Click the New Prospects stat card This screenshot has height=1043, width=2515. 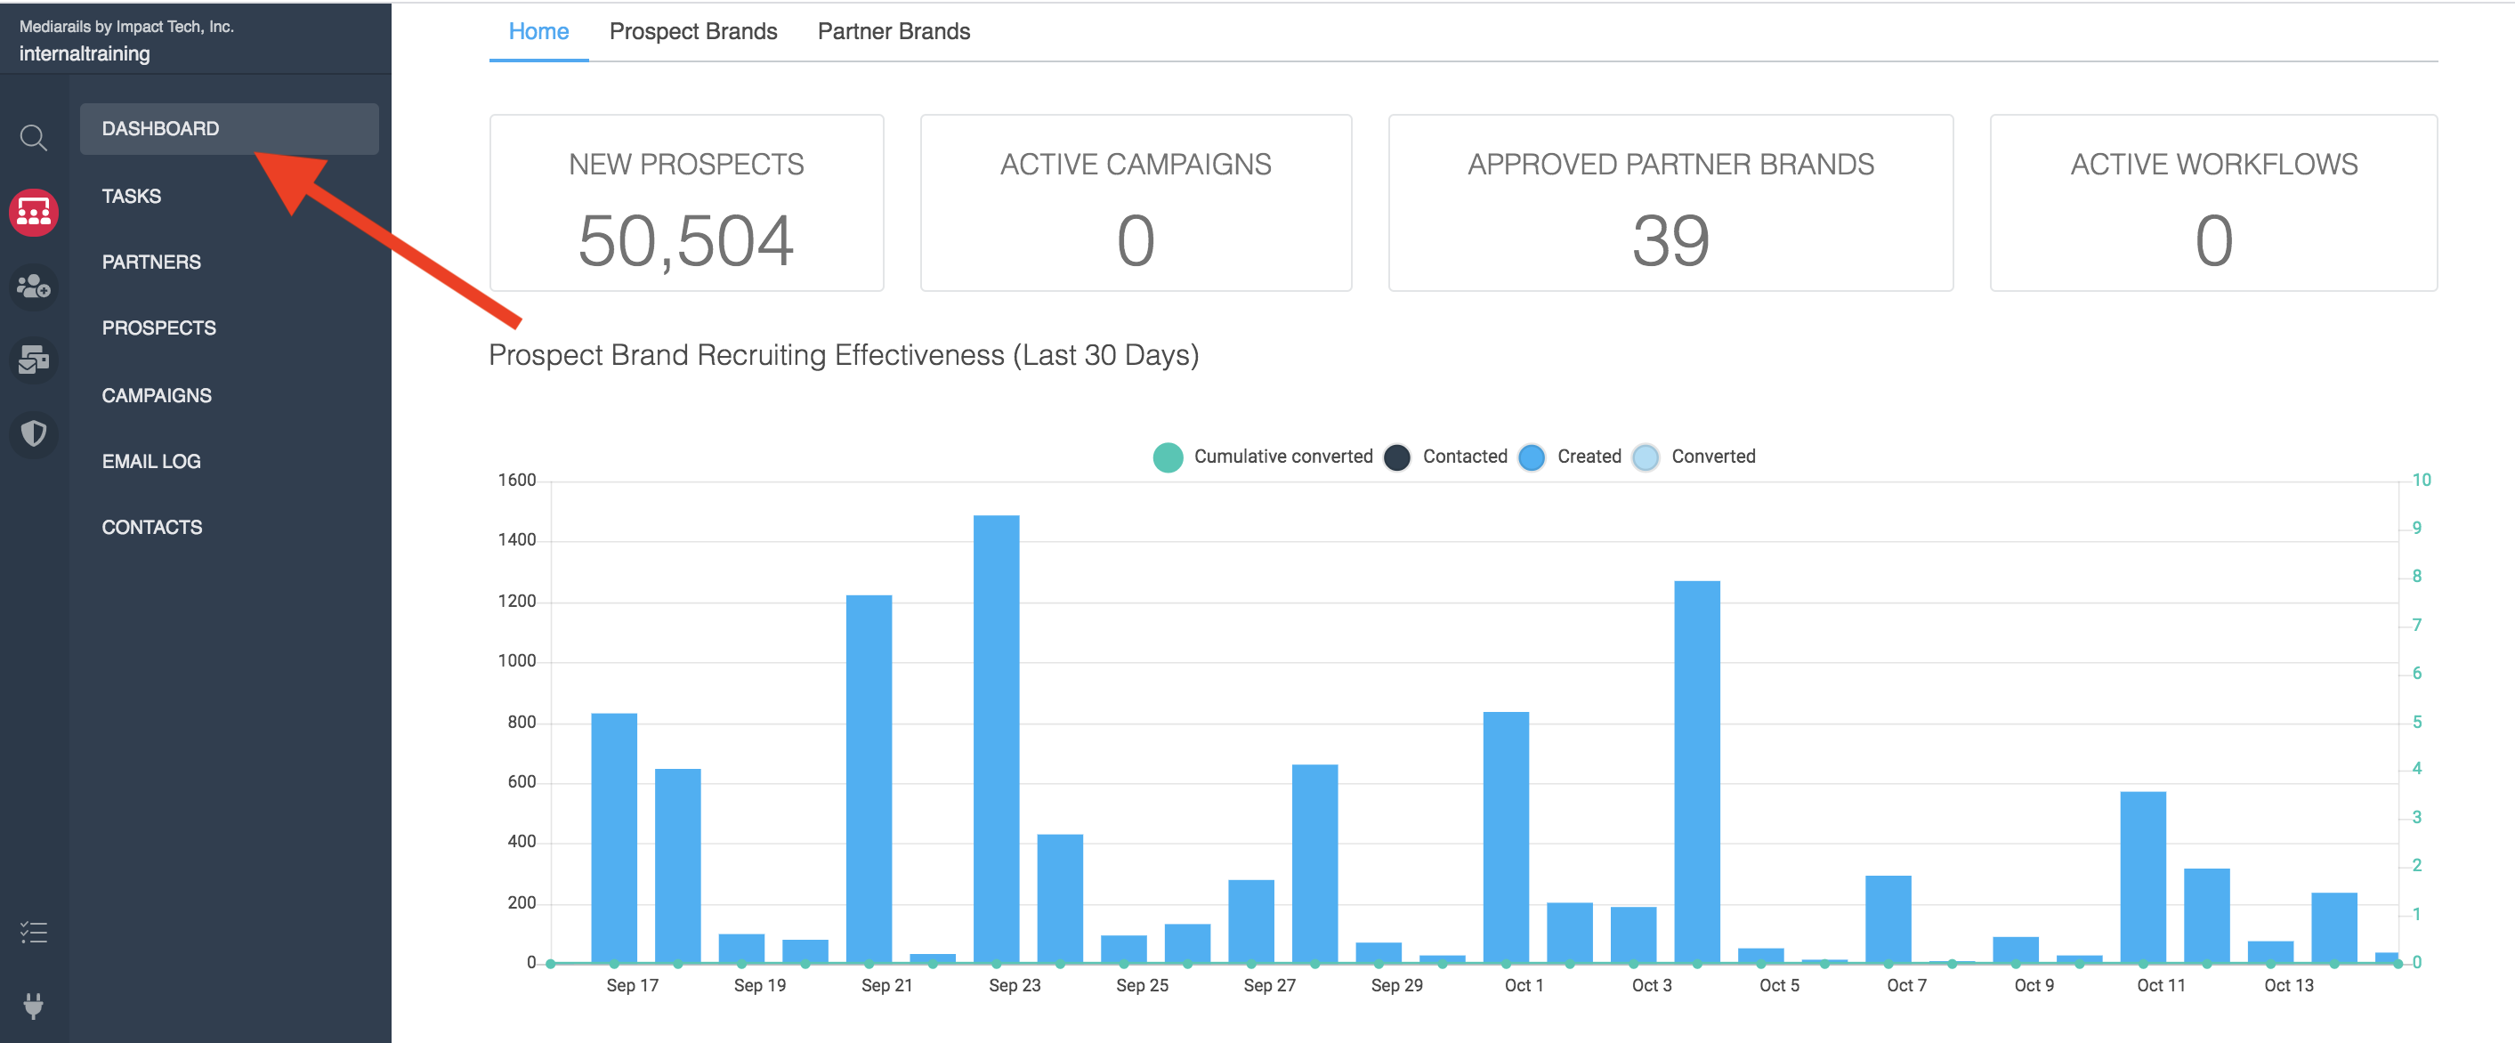tap(685, 203)
